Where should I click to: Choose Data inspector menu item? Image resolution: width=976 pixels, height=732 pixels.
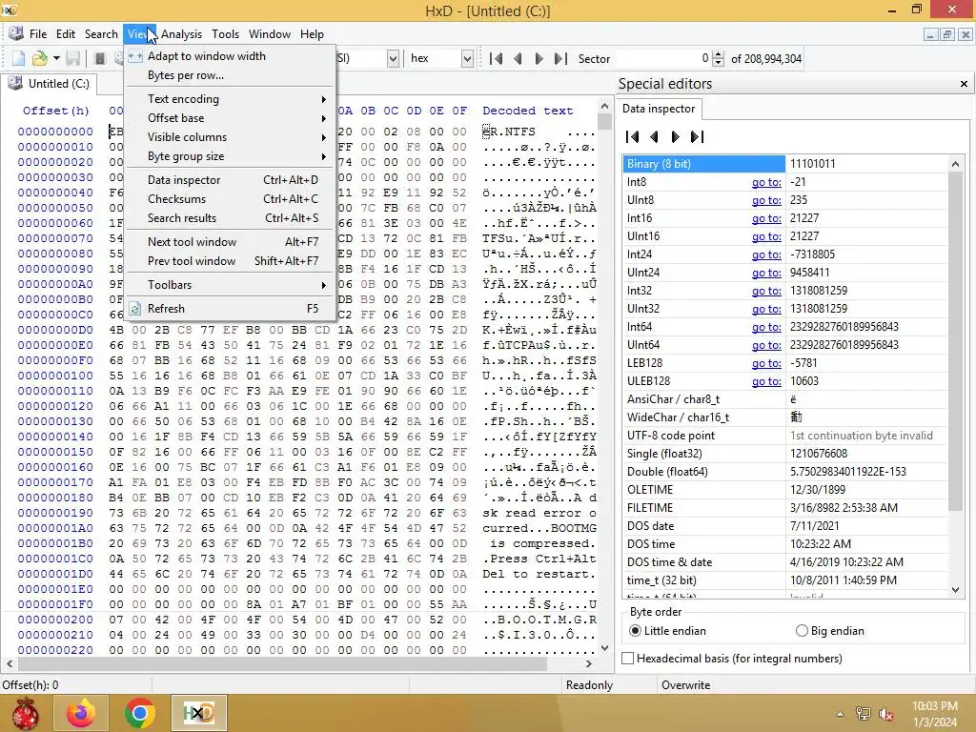[231, 180]
